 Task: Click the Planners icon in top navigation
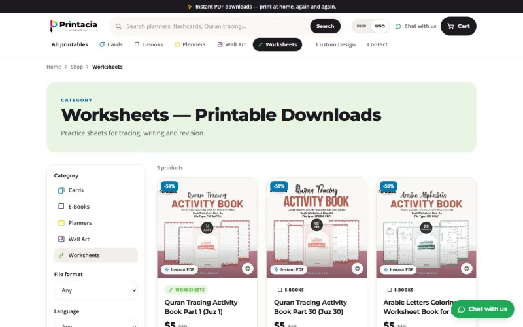(177, 44)
